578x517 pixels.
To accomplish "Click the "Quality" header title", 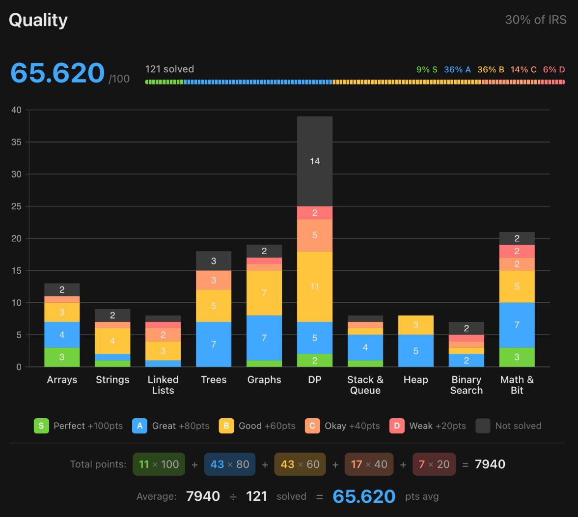I will [x=38, y=20].
